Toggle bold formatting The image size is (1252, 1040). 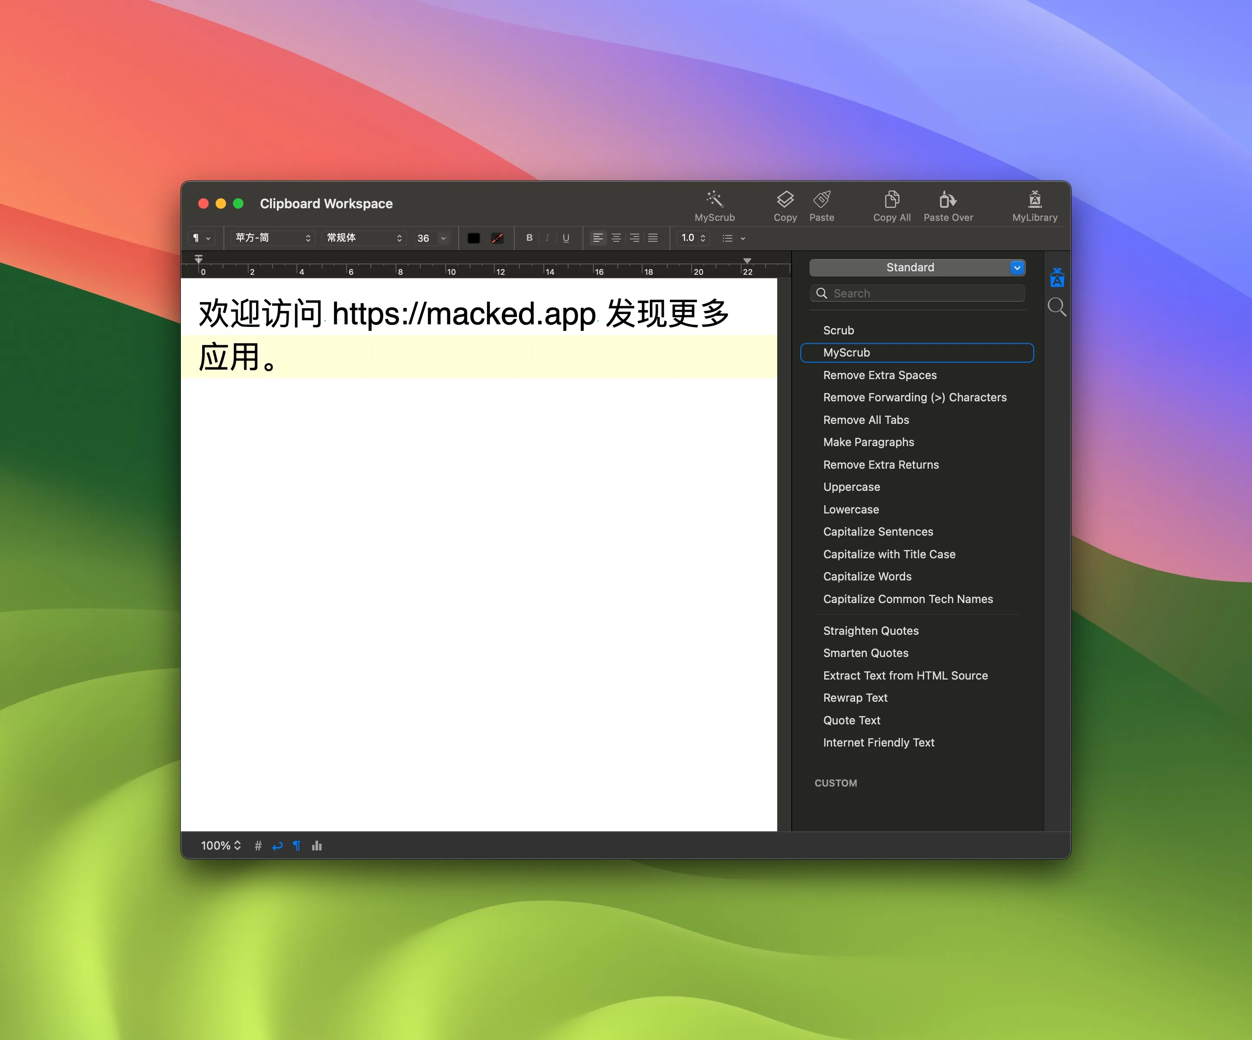(x=529, y=238)
